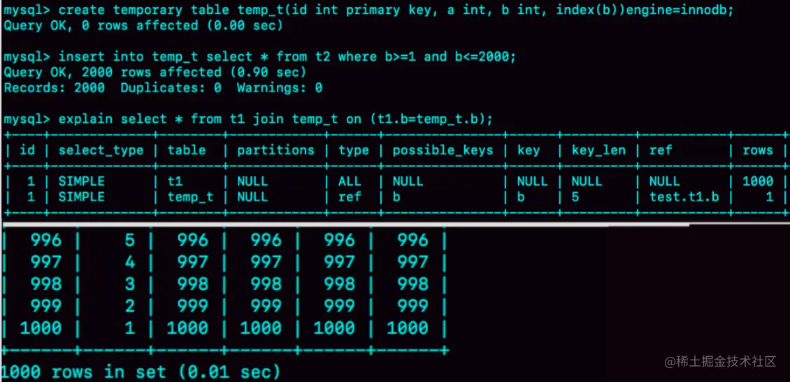Click the 'key' column header
The width and height of the screenshot is (790, 382).
[528, 150]
